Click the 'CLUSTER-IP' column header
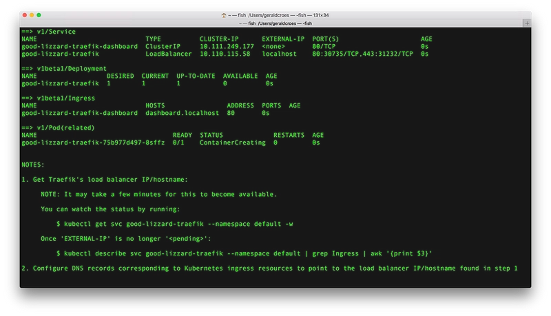 (x=219, y=39)
